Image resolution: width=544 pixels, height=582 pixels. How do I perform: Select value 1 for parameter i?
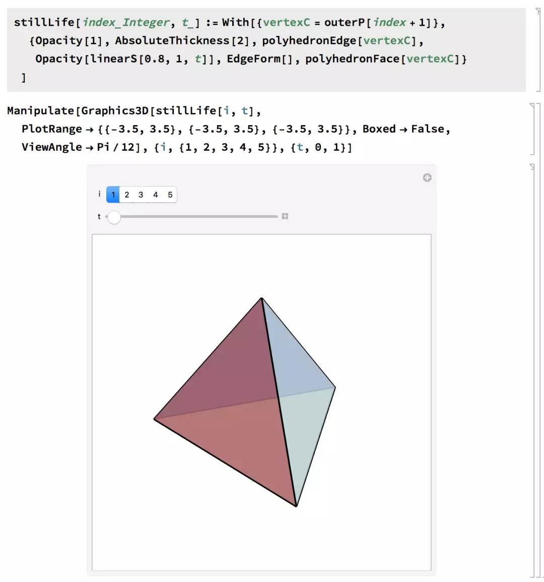click(x=113, y=195)
